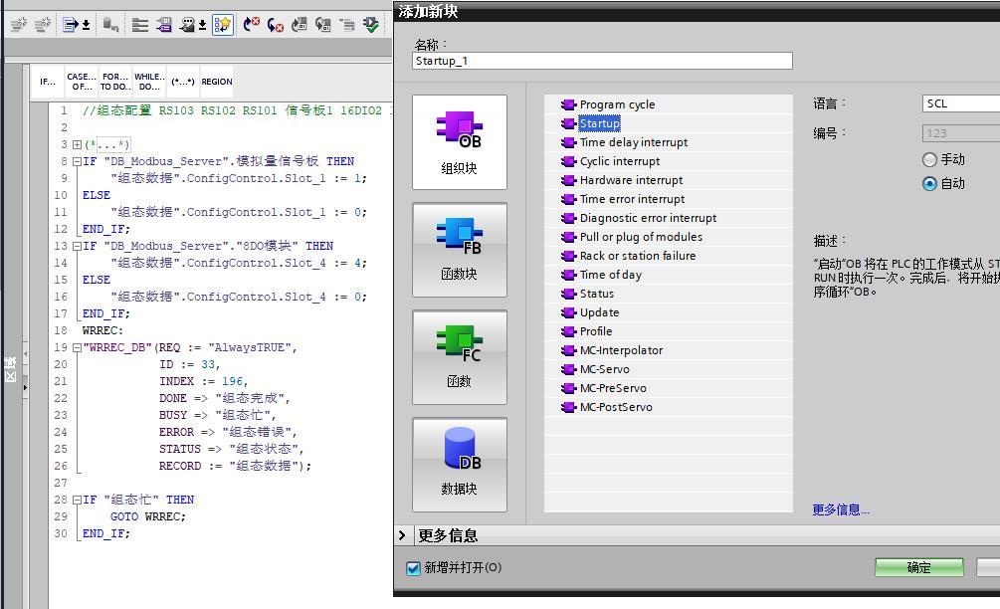Image resolution: width=1000 pixels, height=609 pixels.
Task: Choose MC-Interpolator OB entry
Action: pos(669,350)
